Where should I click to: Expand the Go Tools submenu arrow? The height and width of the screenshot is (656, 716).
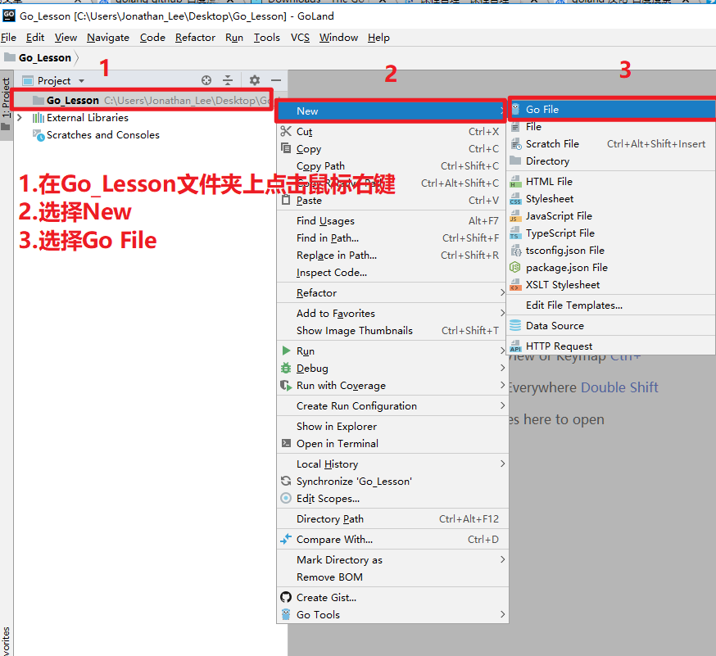point(502,614)
